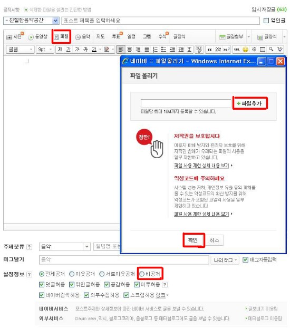Open the font size 9pt dropdown
The width and height of the screenshot is (290, 328).
coord(45,50)
